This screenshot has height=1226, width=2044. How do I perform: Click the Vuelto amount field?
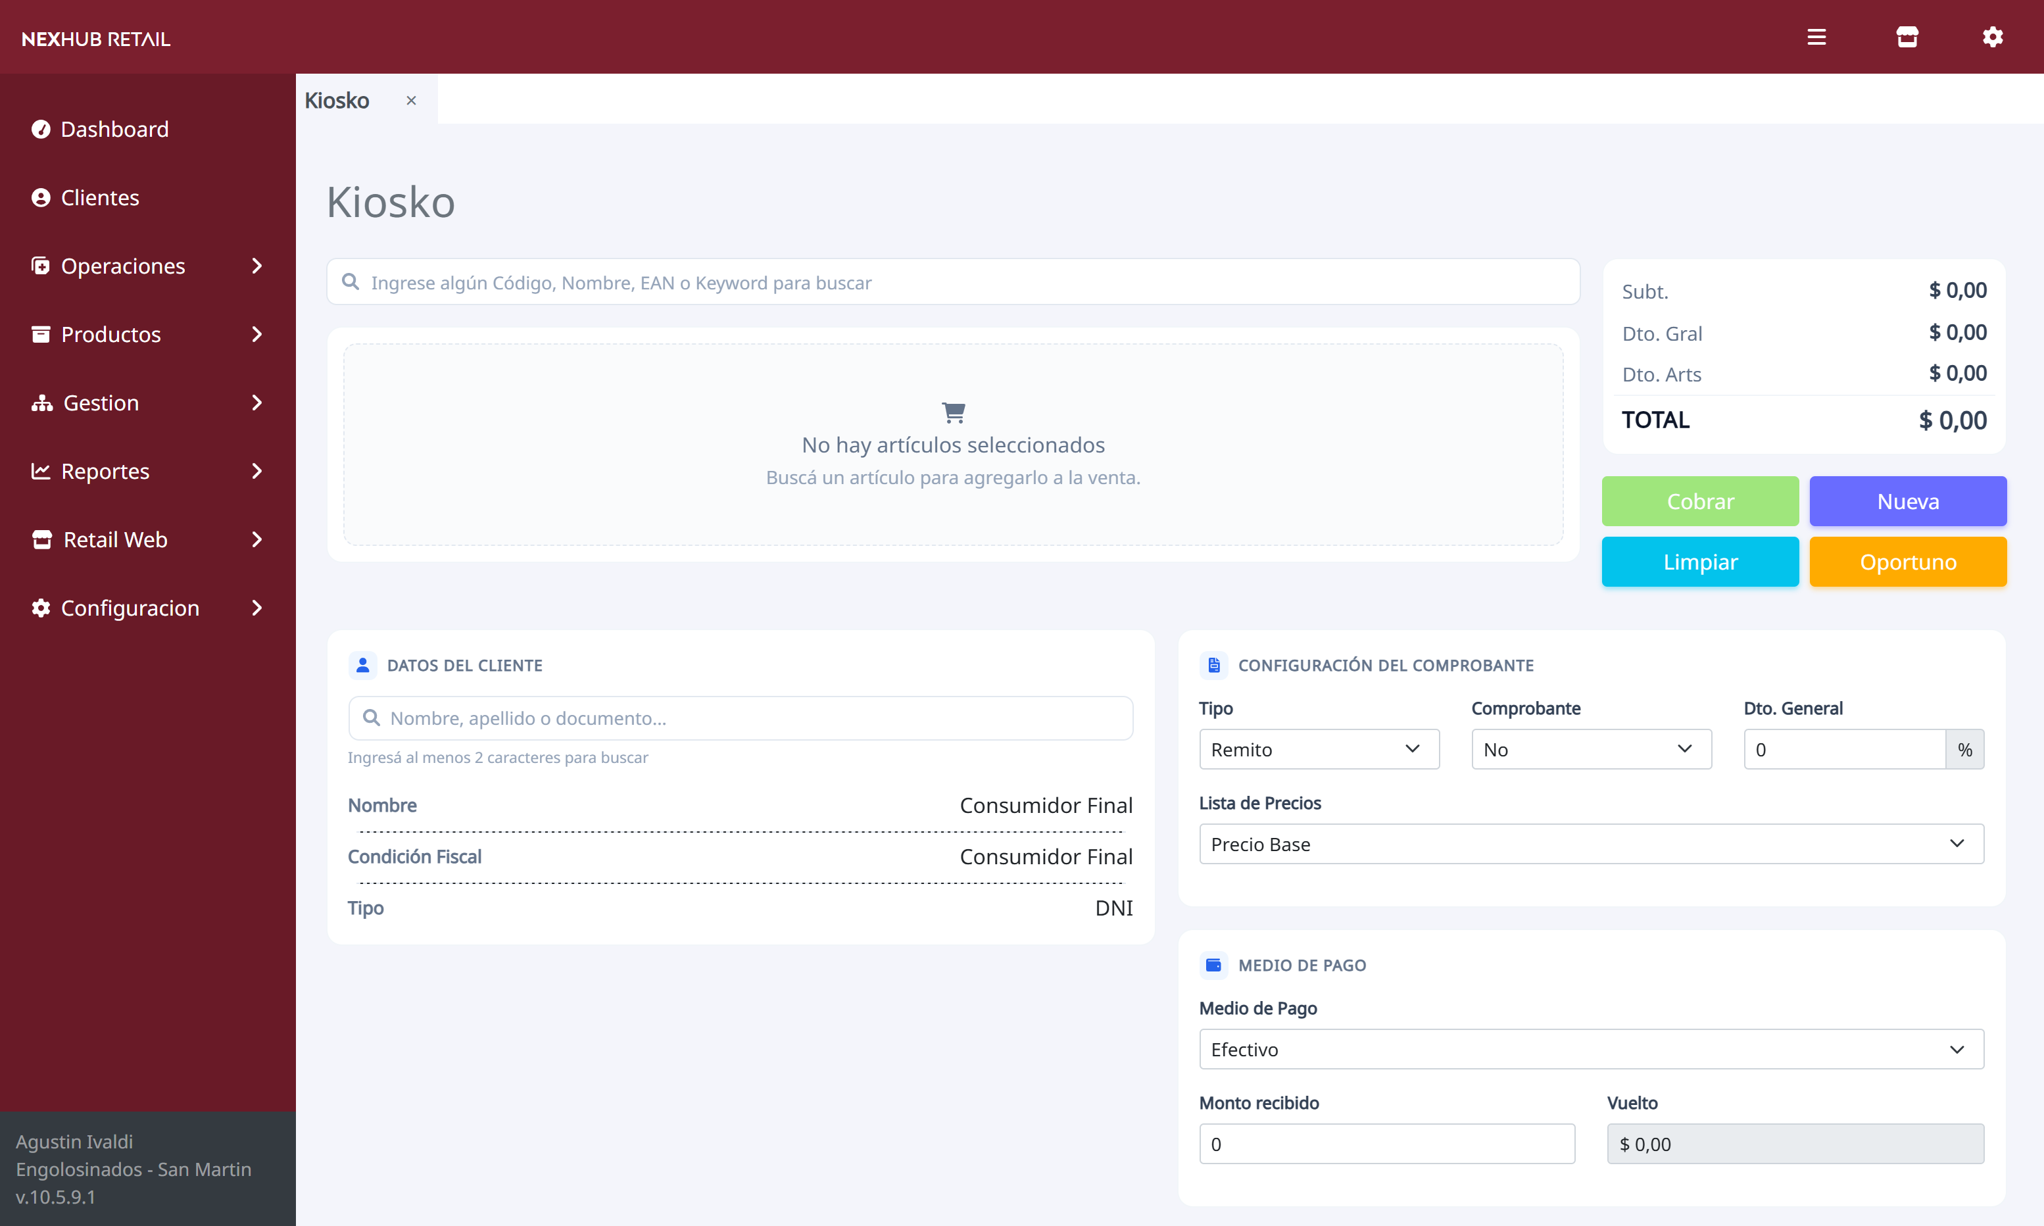[1795, 1143]
